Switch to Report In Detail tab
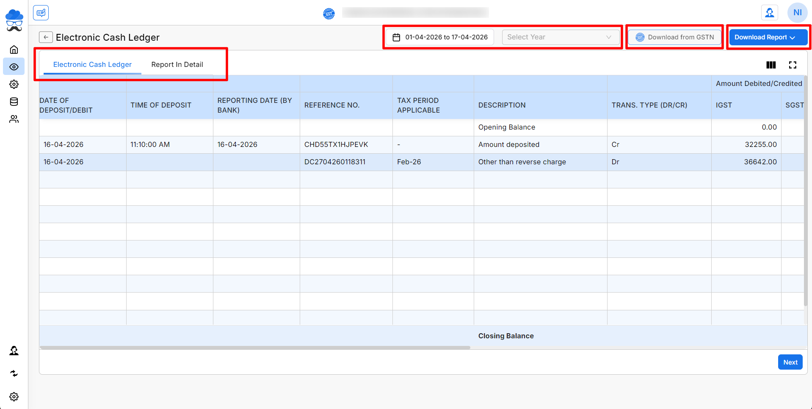The height and width of the screenshot is (409, 812). (177, 64)
